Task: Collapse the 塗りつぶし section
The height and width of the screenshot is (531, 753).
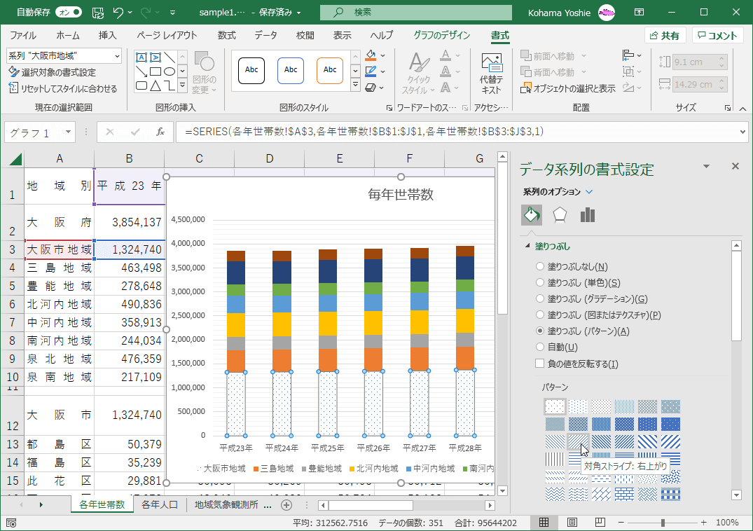Action: (x=528, y=247)
